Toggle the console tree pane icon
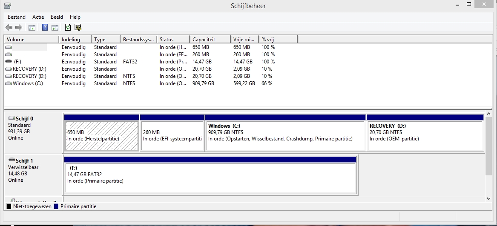 click(32, 28)
